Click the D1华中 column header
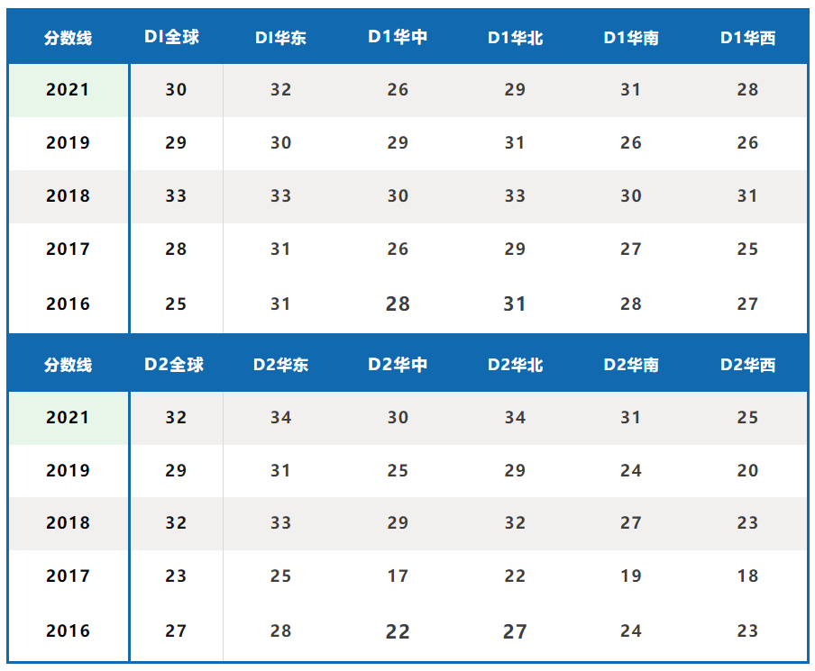The image size is (815, 671). point(398,37)
